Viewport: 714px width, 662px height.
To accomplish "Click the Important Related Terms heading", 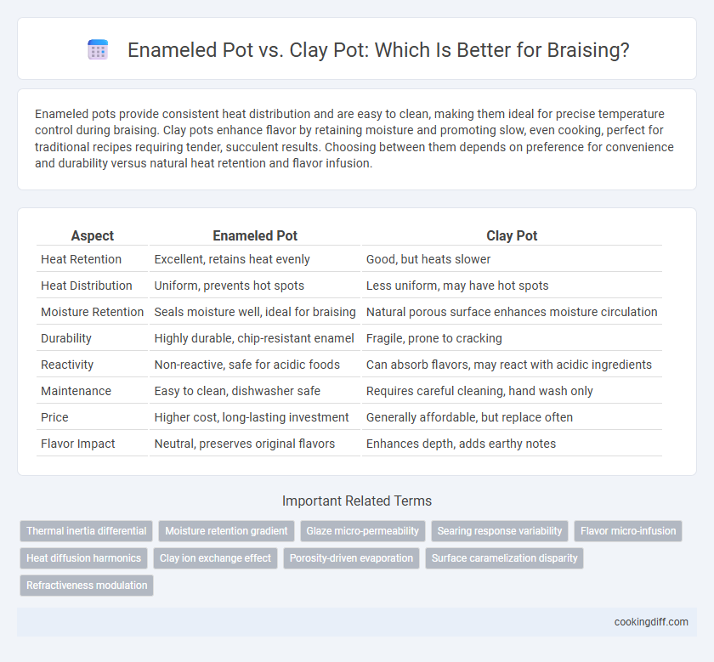I will (357, 501).
